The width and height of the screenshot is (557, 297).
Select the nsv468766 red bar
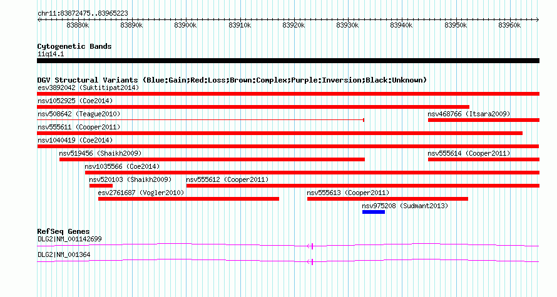click(484, 120)
